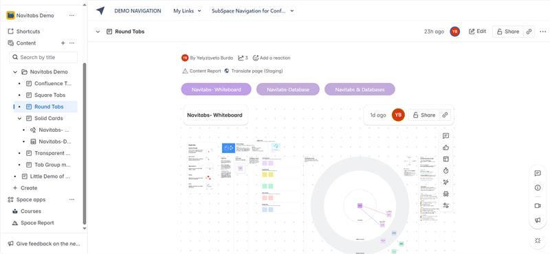Click the Navitabs Demo space logo
This screenshot has width=550, height=254.
[x=10, y=15]
